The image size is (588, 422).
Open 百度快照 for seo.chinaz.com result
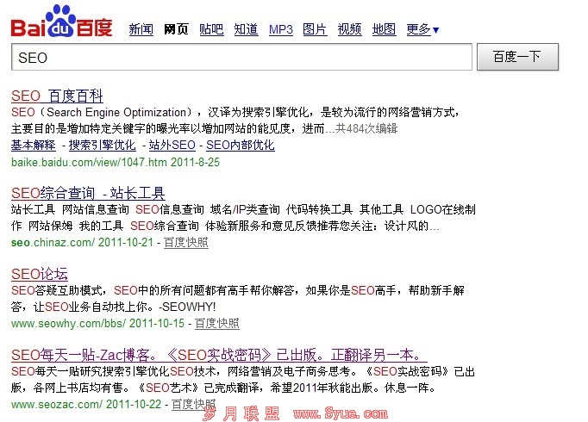186,243
